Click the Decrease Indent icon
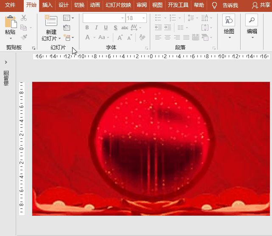Image resolution: width=272 pixels, height=236 pixels. (x=158, y=28)
